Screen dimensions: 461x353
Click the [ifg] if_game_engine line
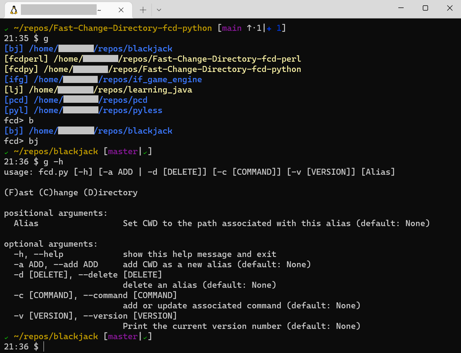click(103, 79)
